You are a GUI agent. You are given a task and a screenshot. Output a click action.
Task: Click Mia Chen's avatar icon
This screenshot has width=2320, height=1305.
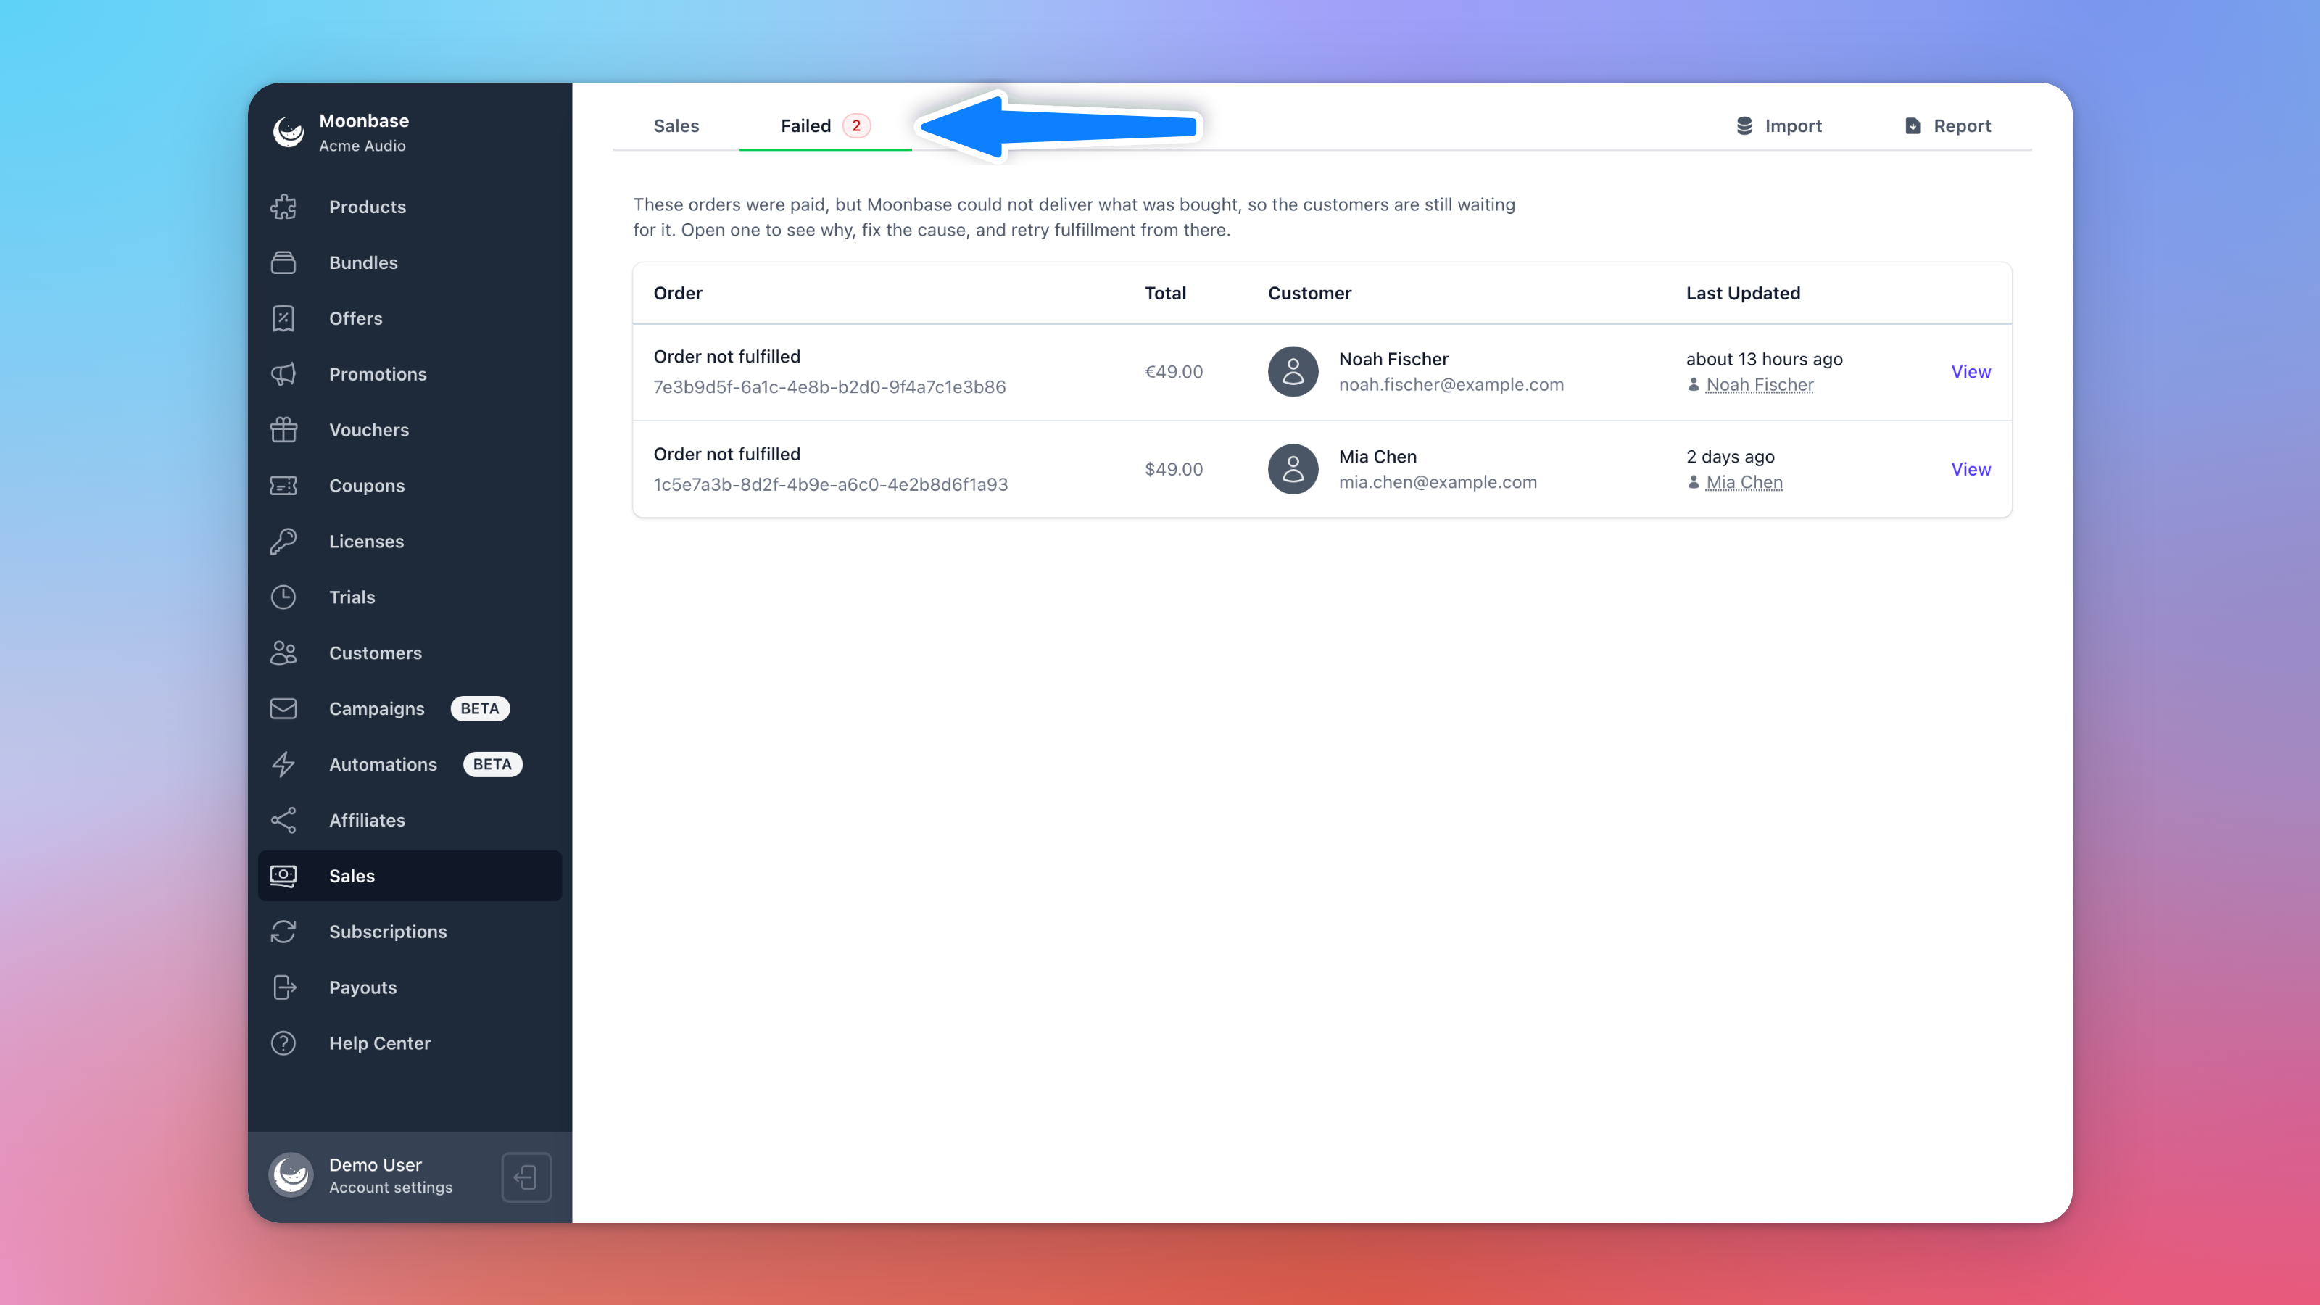1293,469
